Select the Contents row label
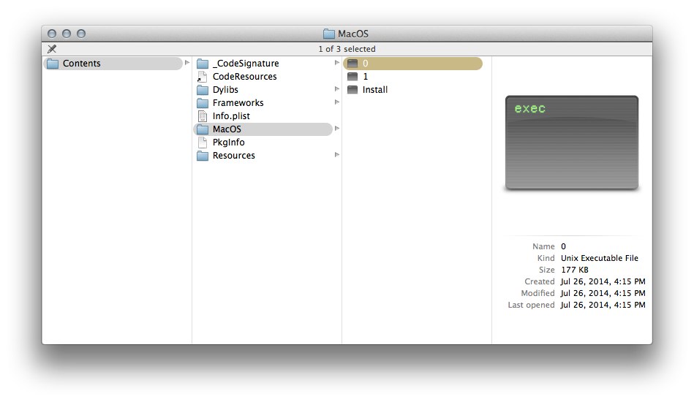Image resolution: width=694 pixels, height=402 pixels. (81, 64)
